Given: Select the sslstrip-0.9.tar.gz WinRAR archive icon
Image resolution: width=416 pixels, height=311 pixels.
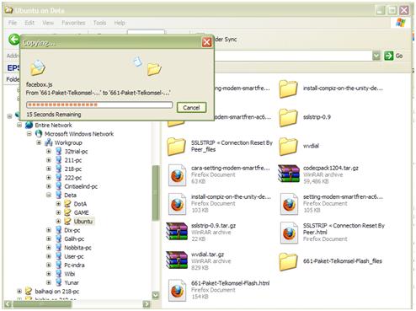Looking at the screenshot, I should coord(177,231).
